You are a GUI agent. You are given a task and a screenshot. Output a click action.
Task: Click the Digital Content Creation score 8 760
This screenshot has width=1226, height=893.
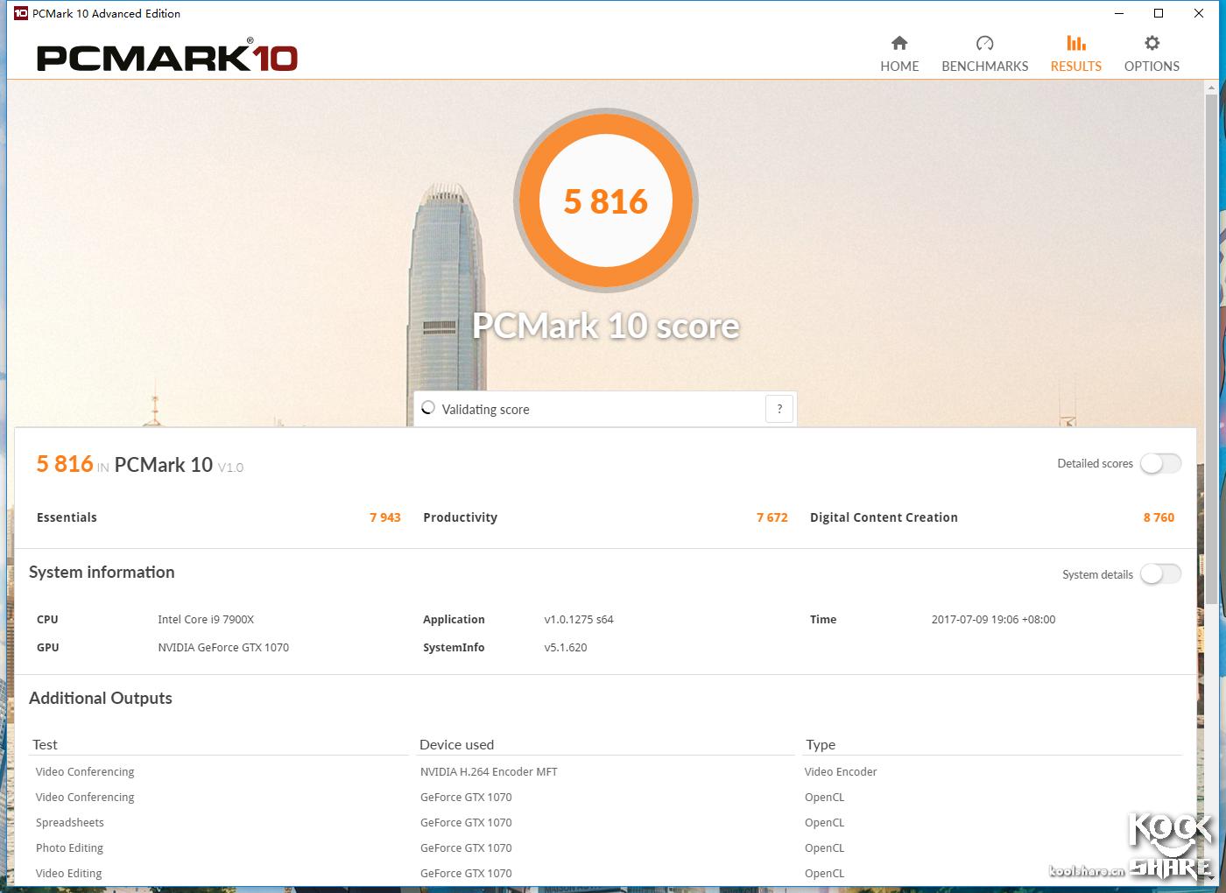coord(1159,517)
